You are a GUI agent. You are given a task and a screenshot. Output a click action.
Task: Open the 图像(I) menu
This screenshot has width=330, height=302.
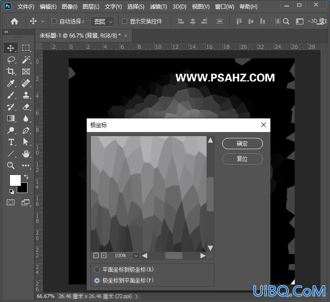70,6
